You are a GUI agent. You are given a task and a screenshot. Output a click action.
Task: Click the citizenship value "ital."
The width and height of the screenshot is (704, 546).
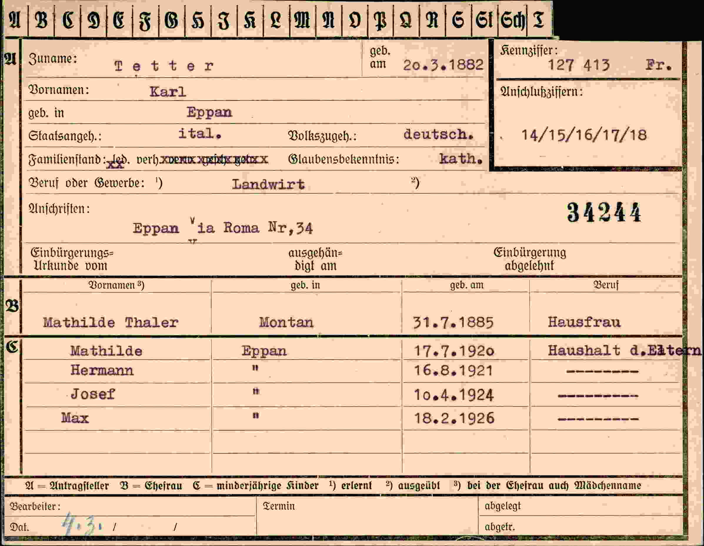[x=200, y=133]
